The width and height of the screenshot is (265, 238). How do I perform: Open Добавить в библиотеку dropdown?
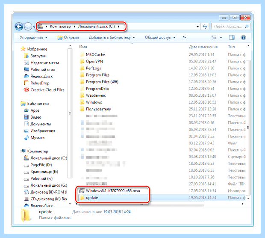(112, 37)
